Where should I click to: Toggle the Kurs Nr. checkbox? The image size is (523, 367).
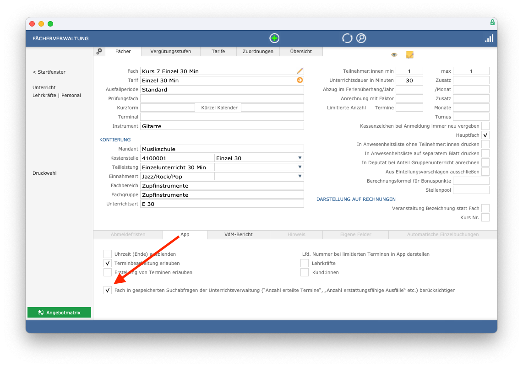pos(485,218)
